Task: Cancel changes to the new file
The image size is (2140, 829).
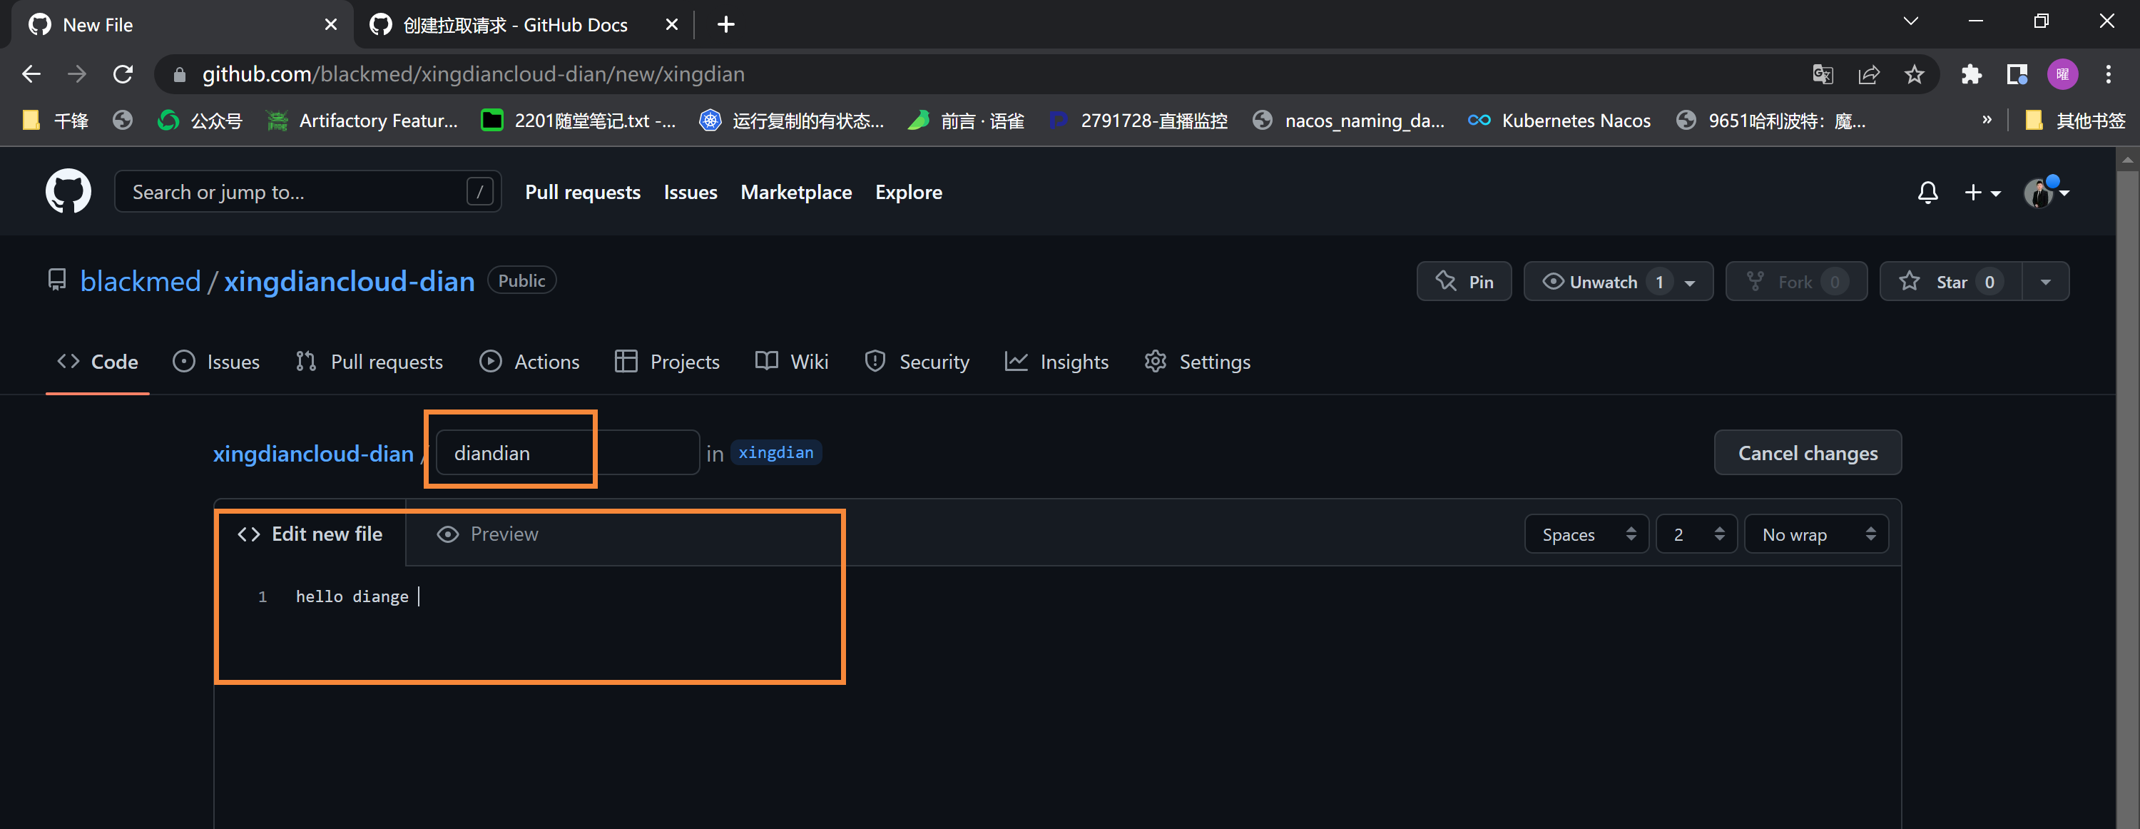Action: tap(1808, 453)
